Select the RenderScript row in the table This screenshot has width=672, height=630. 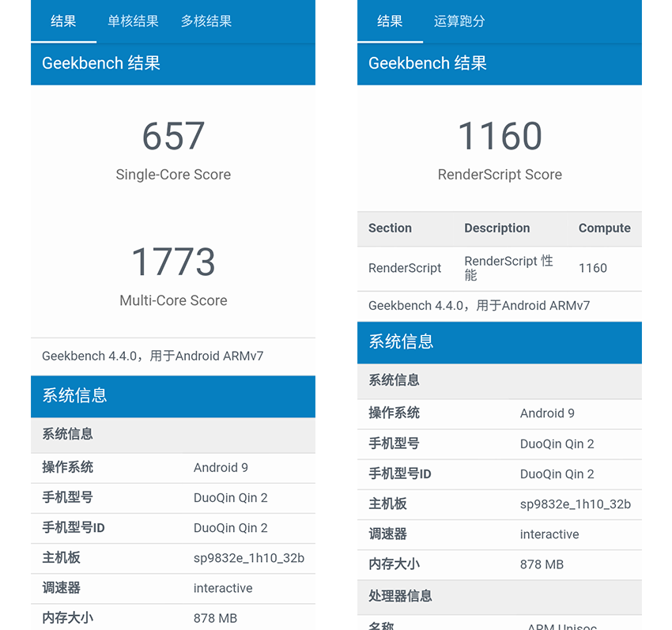click(500, 269)
